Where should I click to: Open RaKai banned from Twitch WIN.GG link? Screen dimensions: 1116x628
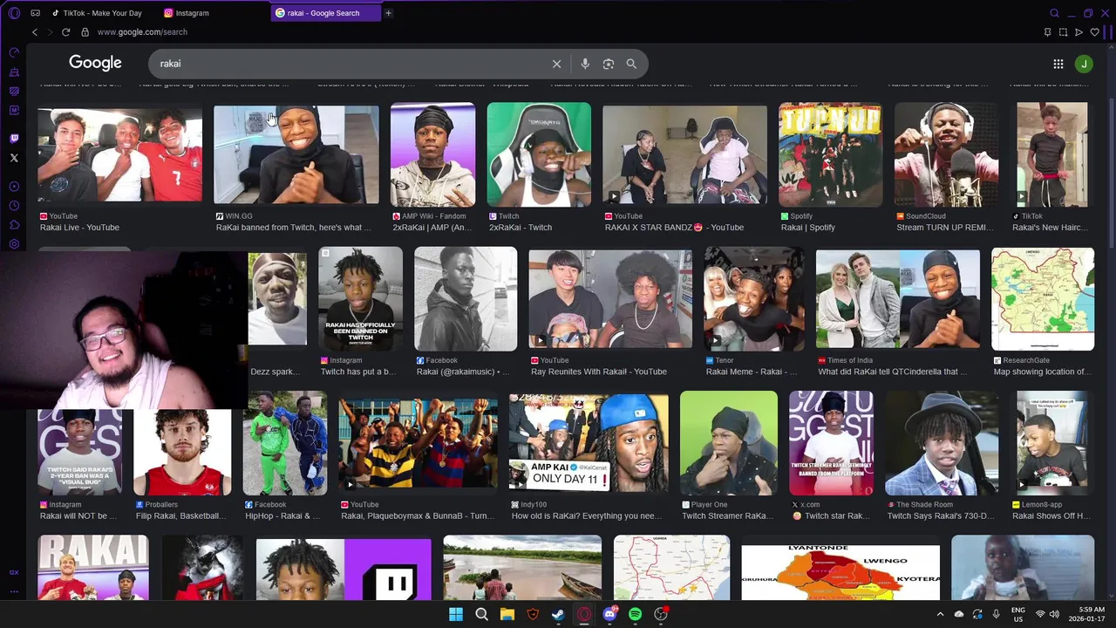294,228
